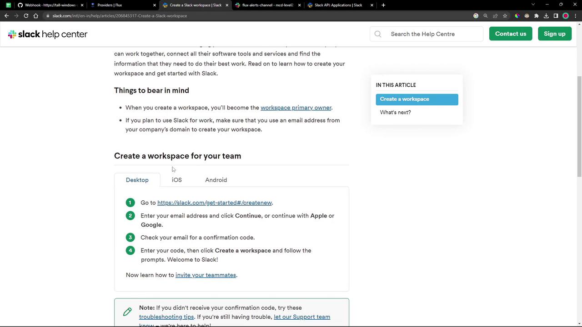Bookmark this page with the star icon
The width and height of the screenshot is (582, 327).
pyautogui.click(x=505, y=16)
